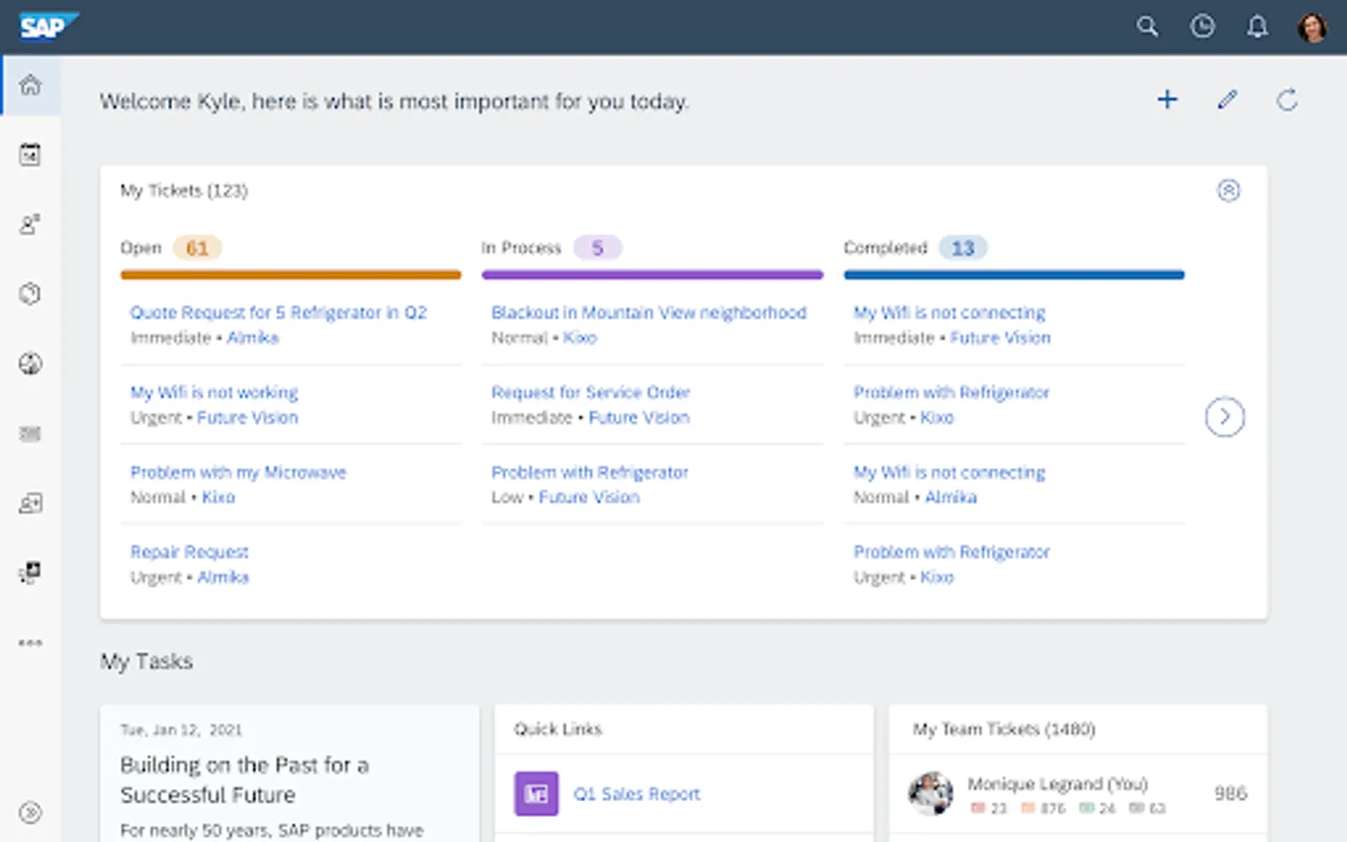The width and height of the screenshot is (1347, 842).
Task: Expand the sidebar navigation at bottom
Action: click(x=30, y=812)
